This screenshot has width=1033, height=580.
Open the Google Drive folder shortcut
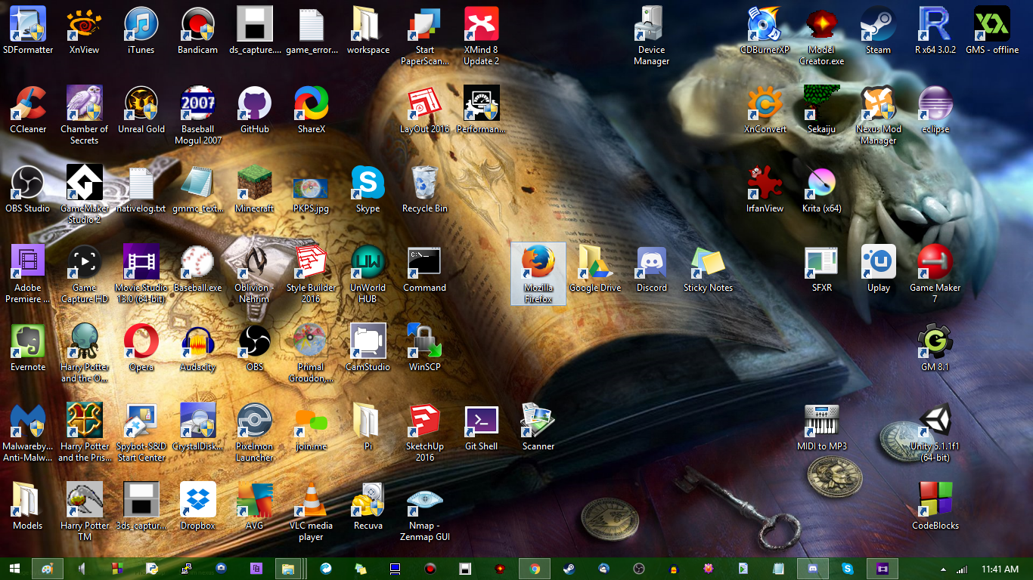pos(594,263)
